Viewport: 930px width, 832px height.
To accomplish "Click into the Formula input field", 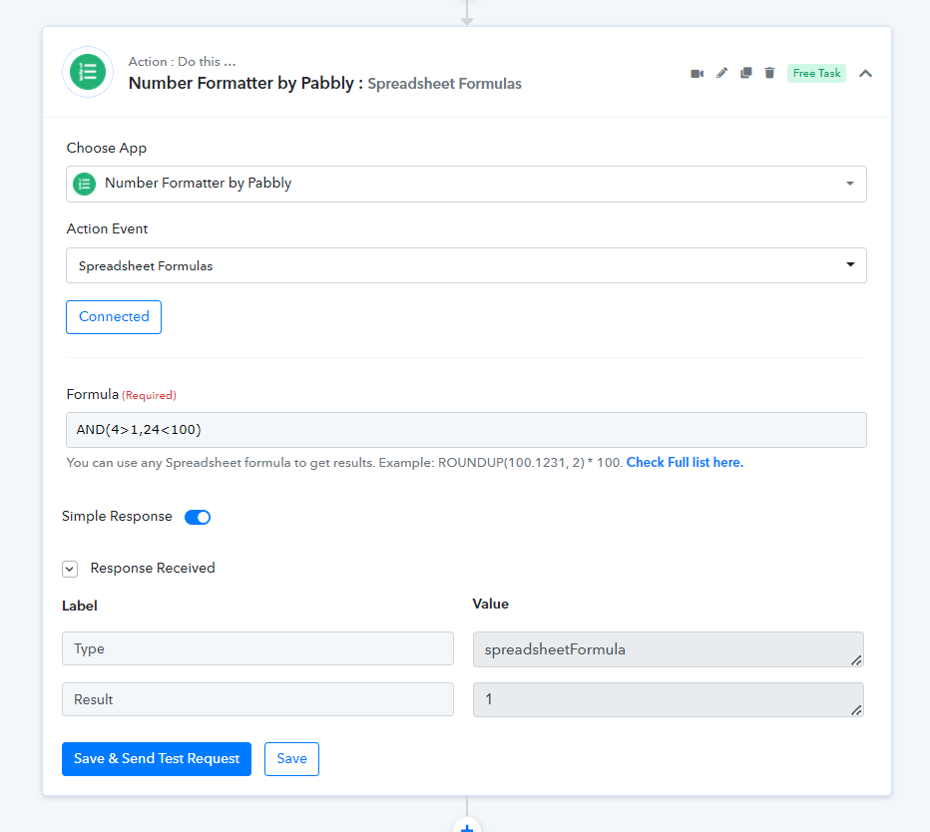I will [x=466, y=430].
